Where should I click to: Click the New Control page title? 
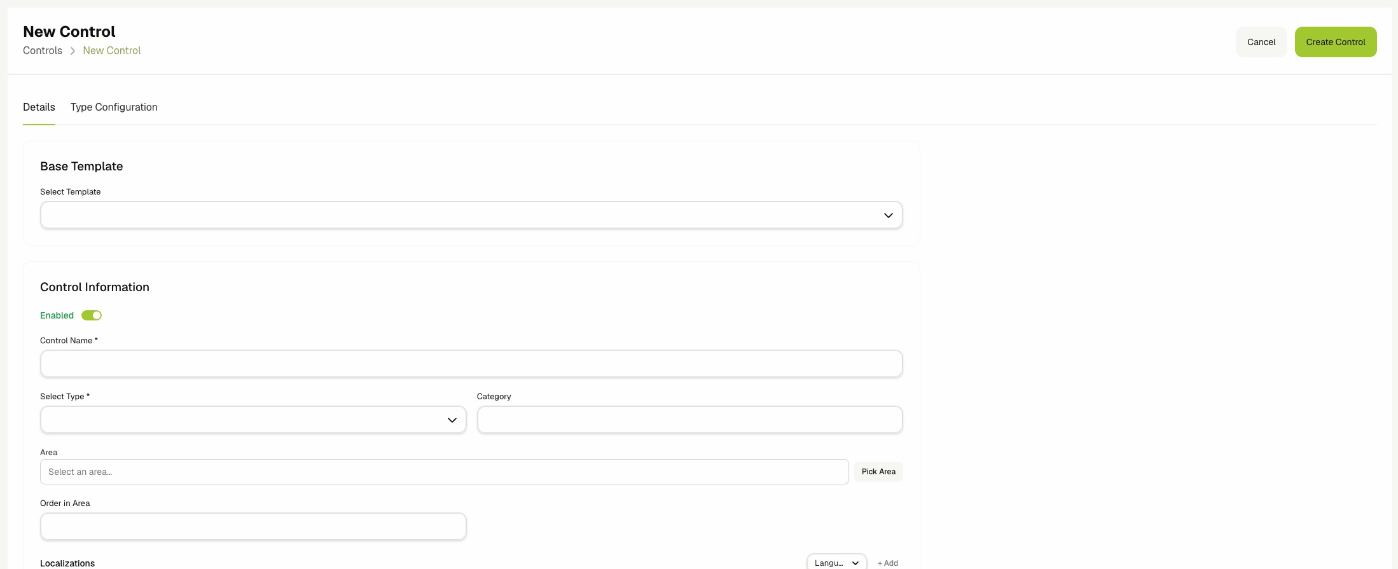(x=69, y=32)
